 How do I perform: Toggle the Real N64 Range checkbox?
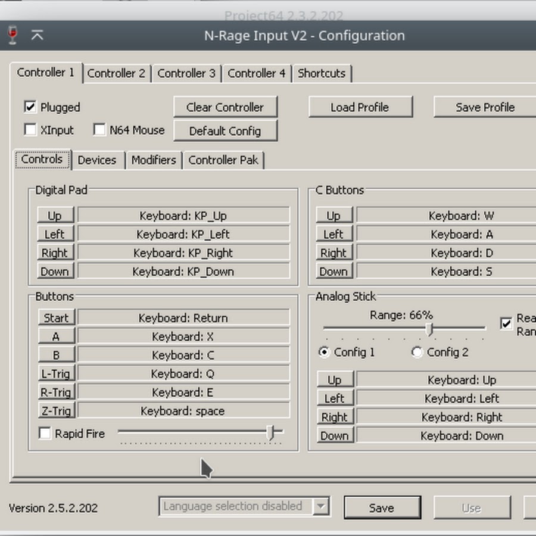(506, 323)
